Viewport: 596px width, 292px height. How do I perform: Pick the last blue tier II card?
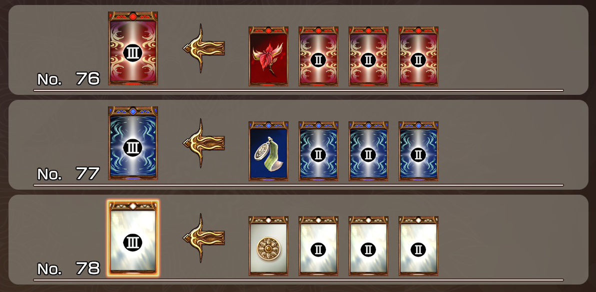(x=418, y=151)
